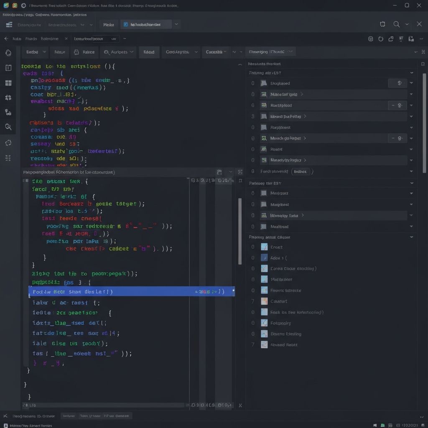Click the hamburger menu icon at top left
This screenshot has height=428, width=428.
coord(9,25)
